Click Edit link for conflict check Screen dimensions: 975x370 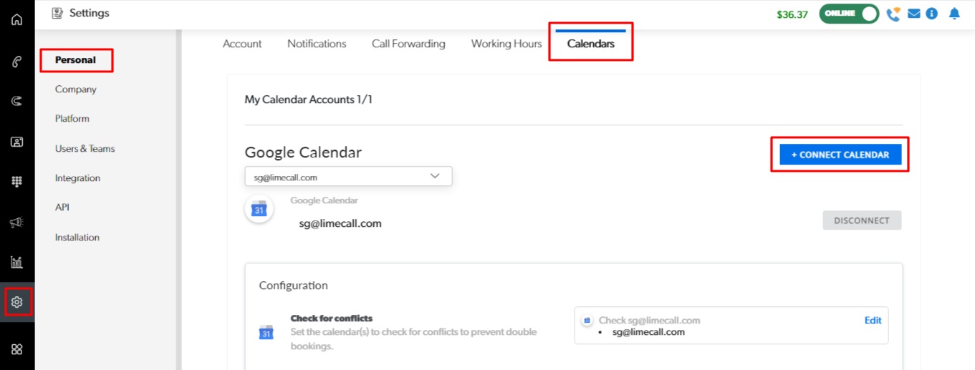point(873,321)
